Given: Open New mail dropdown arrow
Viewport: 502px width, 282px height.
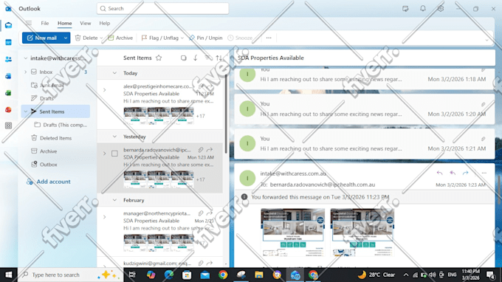Looking at the screenshot, I should coord(66,38).
